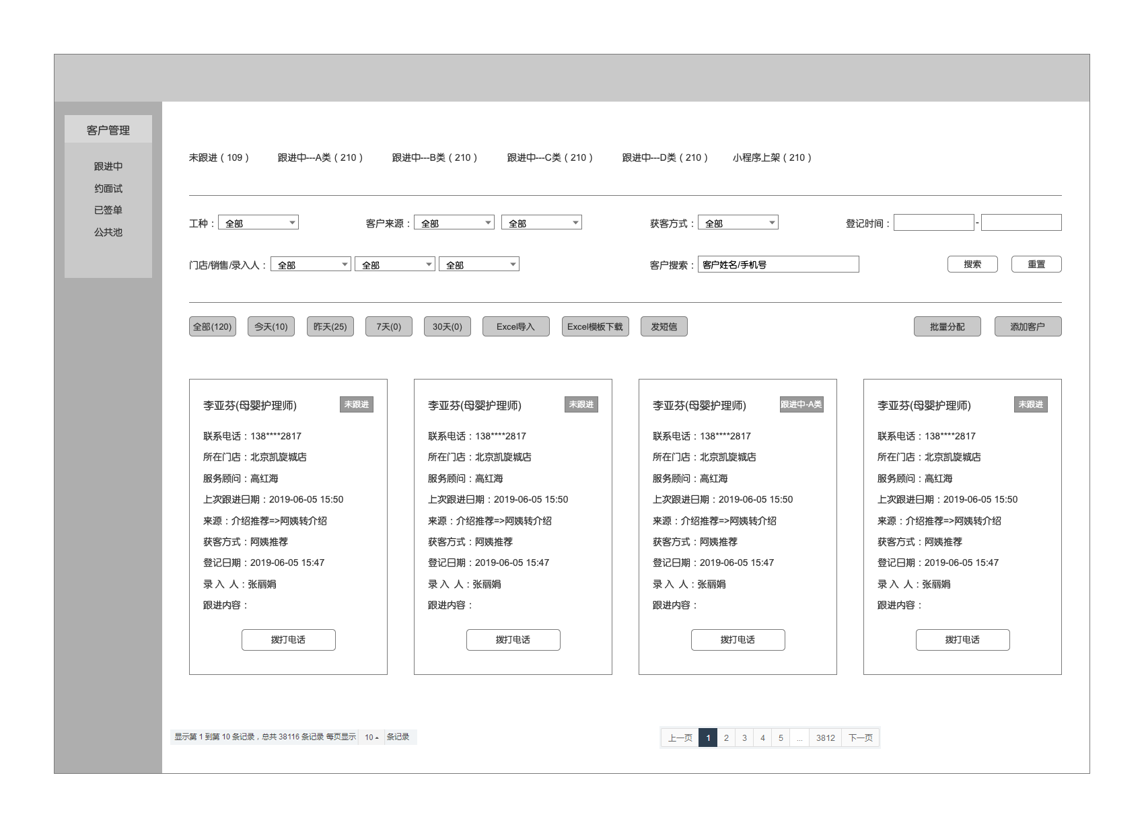This screenshot has width=1144, height=827.
Task: Filter by 昨天(25)
Action: pyautogui.click(x=330, y=326)
